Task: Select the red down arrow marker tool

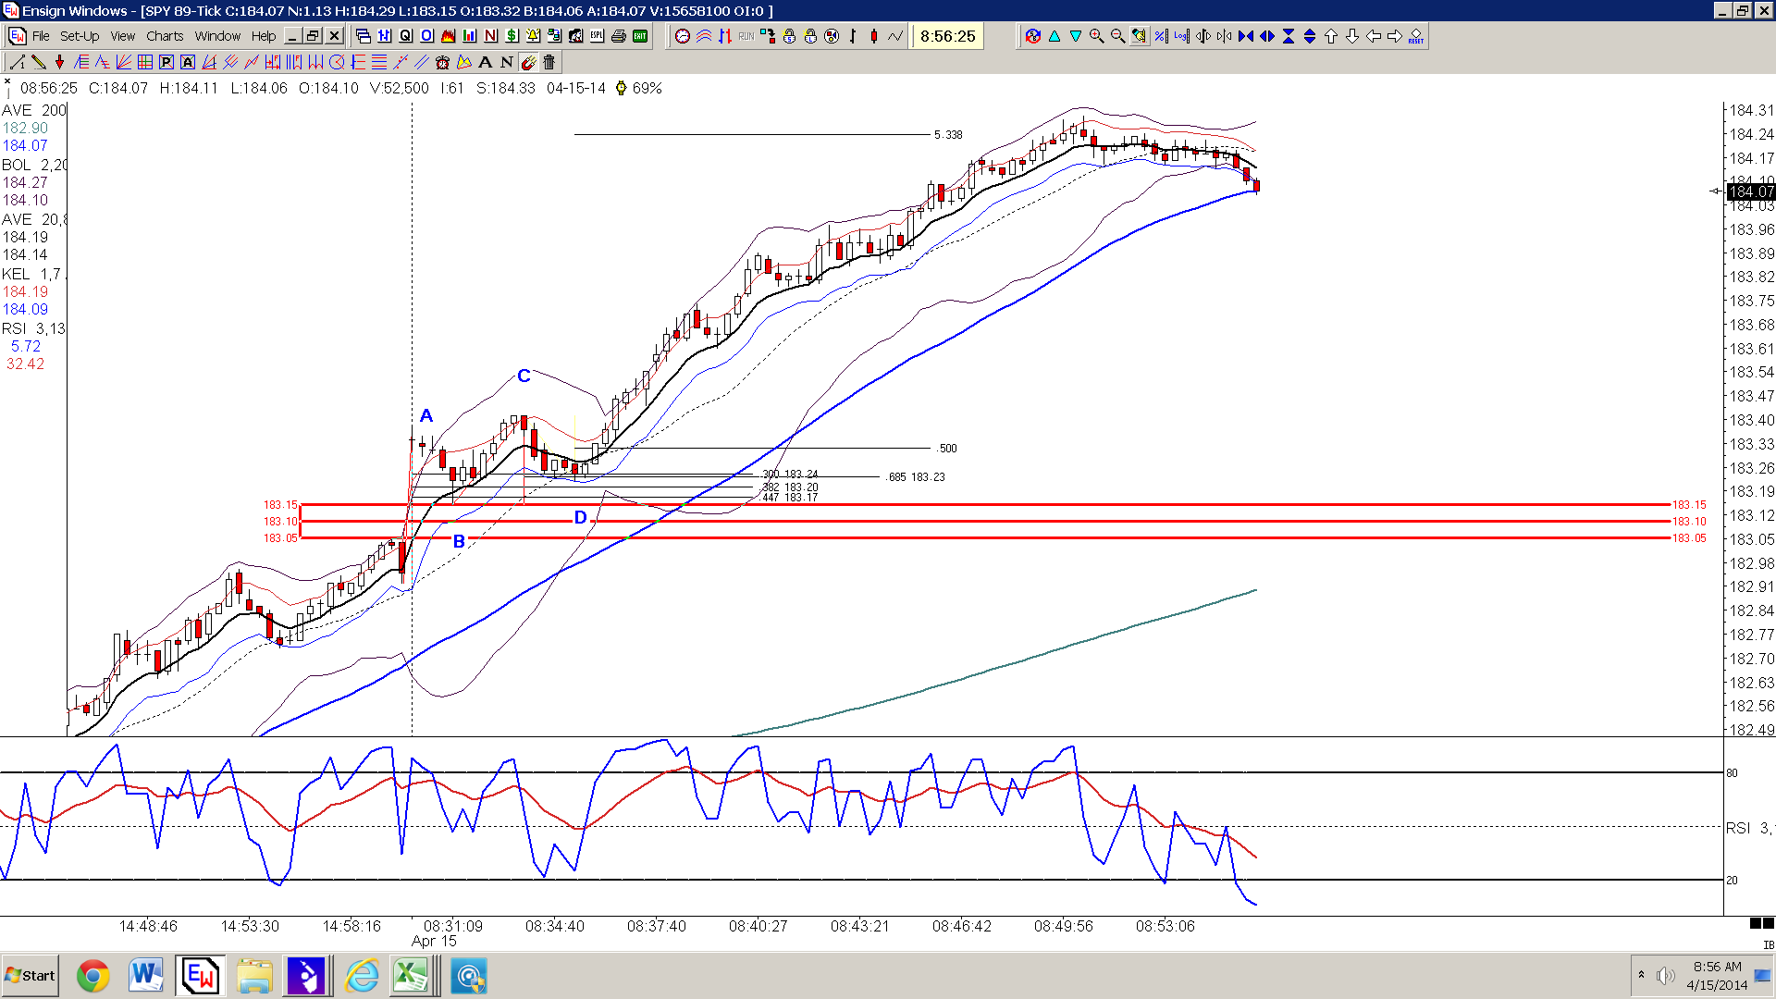Action: pos(60,62)
